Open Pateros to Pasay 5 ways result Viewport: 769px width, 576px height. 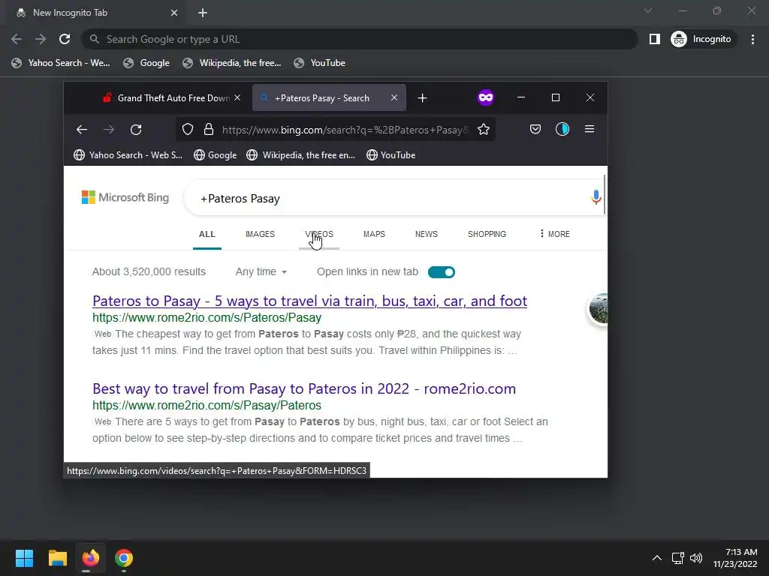point(309,301)
